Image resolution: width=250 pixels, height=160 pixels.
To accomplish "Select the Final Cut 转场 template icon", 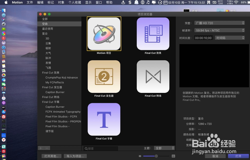I will [153, 77].
